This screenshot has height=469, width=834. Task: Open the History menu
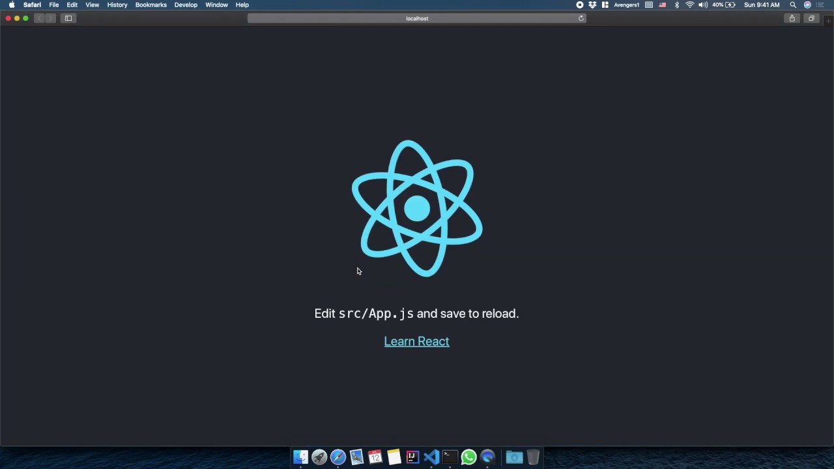(x=117, y=5)
